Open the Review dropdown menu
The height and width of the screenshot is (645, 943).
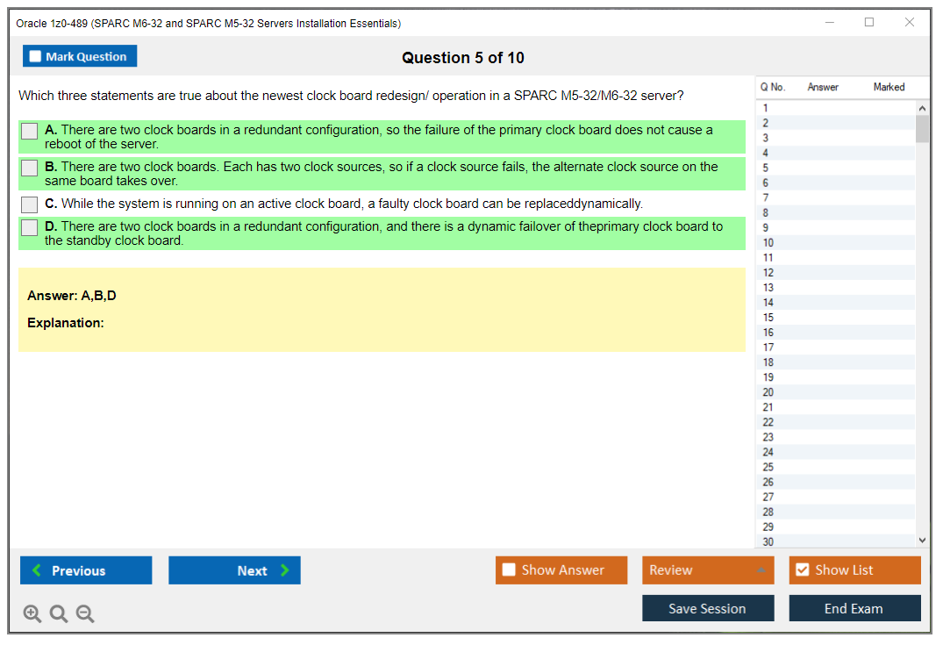(x=708, y=570)
